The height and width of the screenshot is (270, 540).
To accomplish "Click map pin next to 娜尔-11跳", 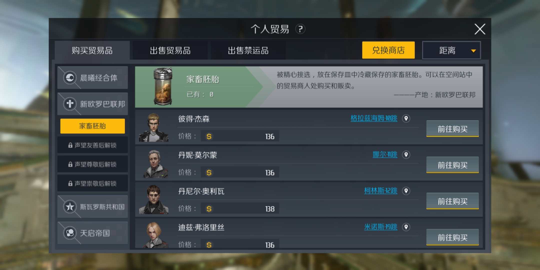I will click(x=406, y=154).
